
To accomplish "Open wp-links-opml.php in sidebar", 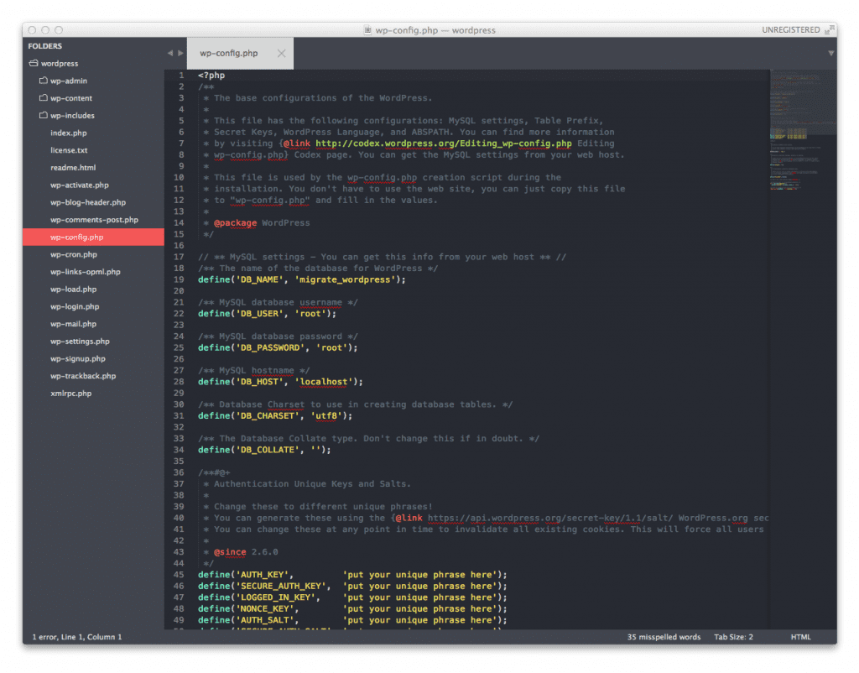I will 86,272.
